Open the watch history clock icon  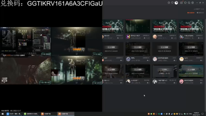click(x=169, y=3)
